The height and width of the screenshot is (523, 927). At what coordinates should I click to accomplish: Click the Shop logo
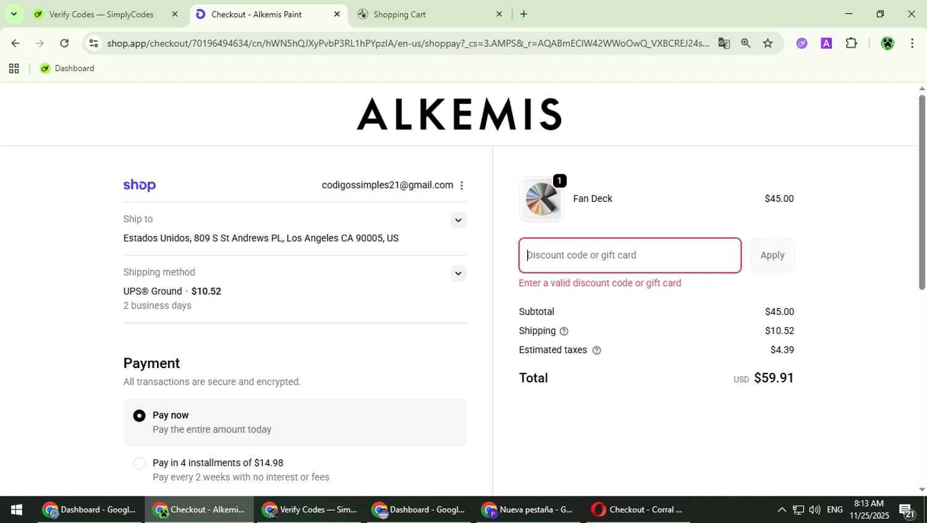click(140, 185)
